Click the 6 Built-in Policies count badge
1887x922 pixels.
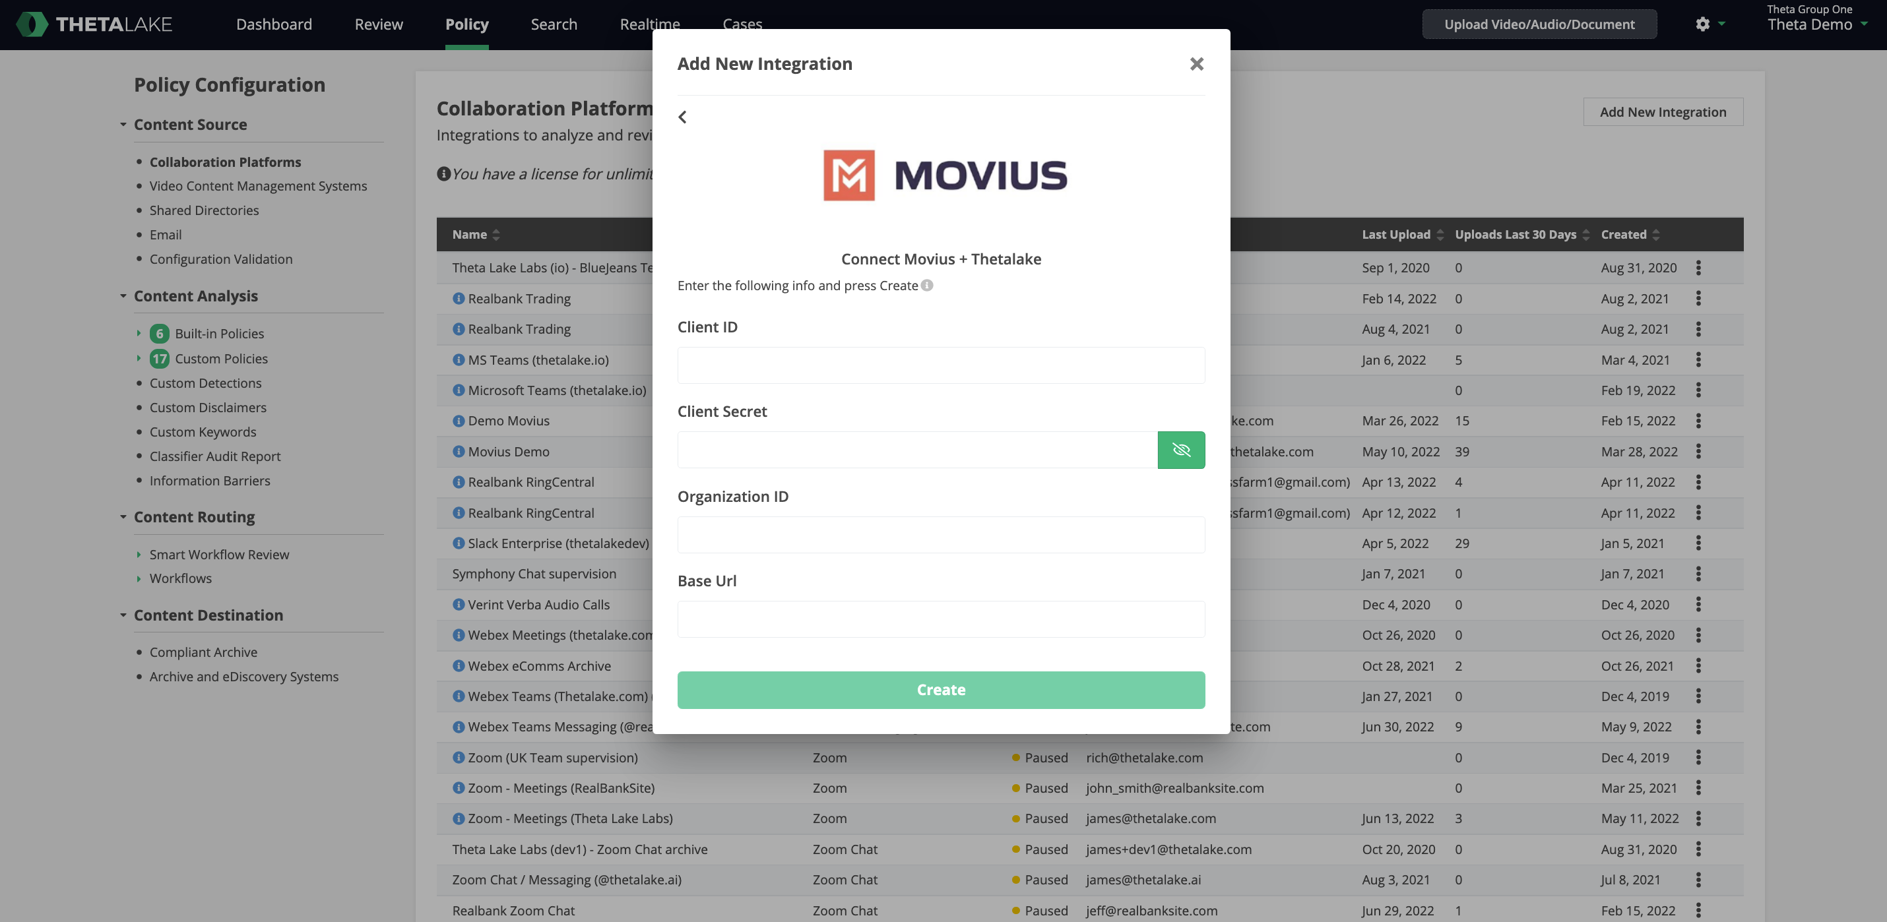159,333
